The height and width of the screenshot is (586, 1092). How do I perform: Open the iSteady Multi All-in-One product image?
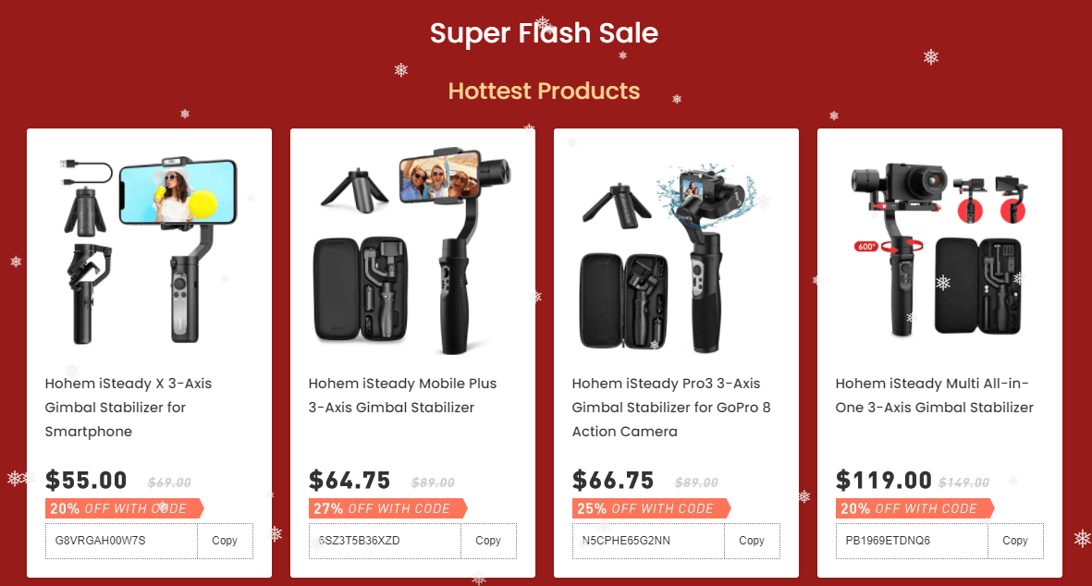coord(939,250)
